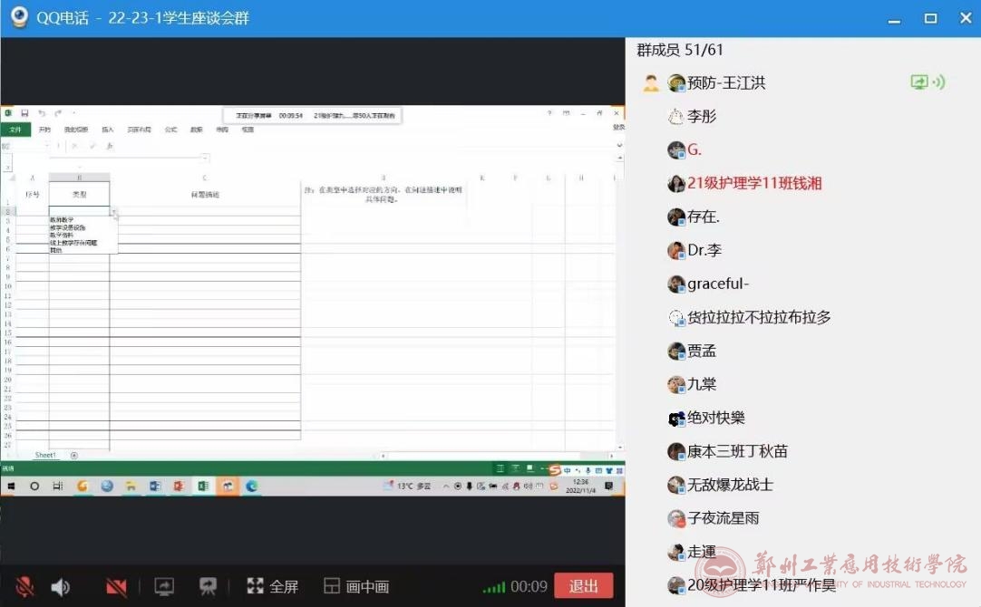The image size is (981, 607).
Task: Click the Edge browser icon on the taskbar
Action: coord(251,487)
